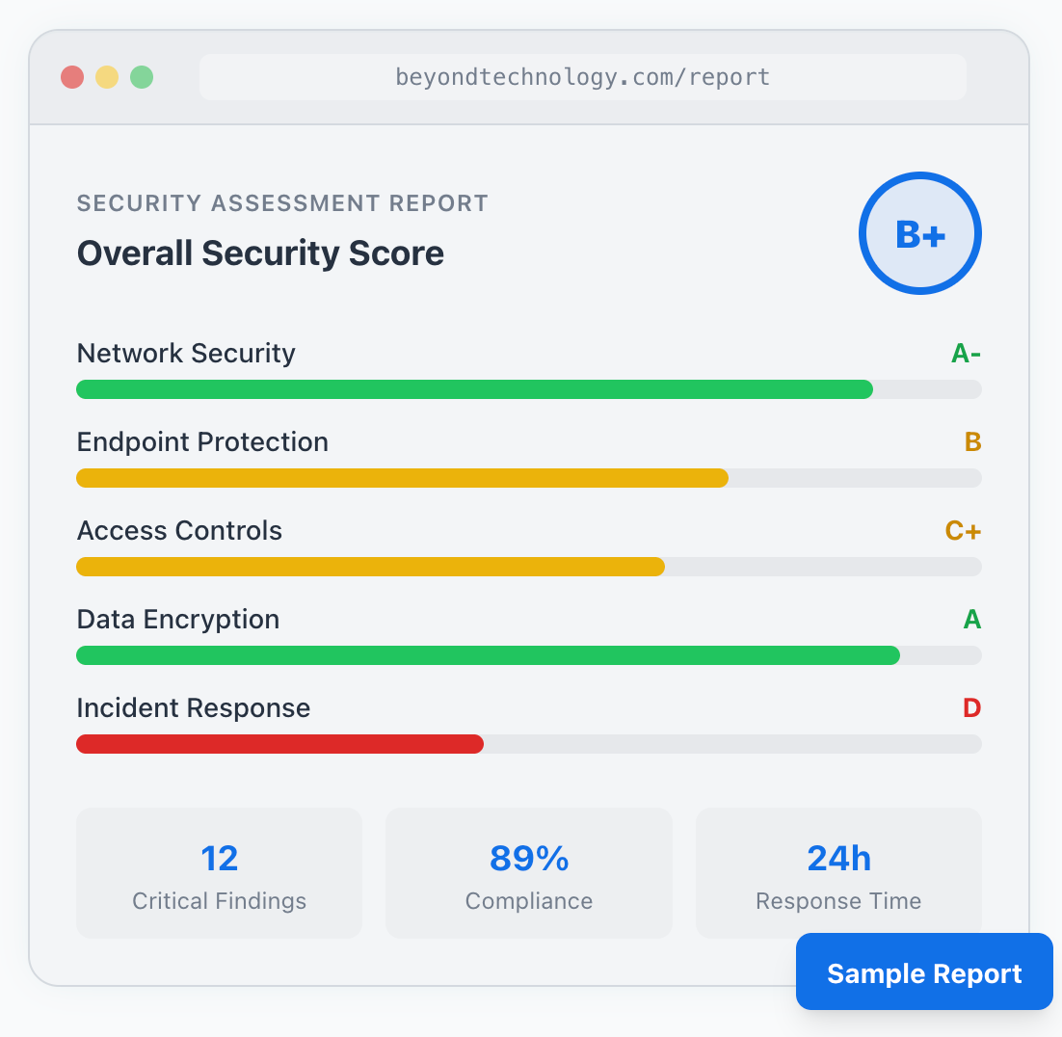Click the Network Security progress bar

click(529, 389)
